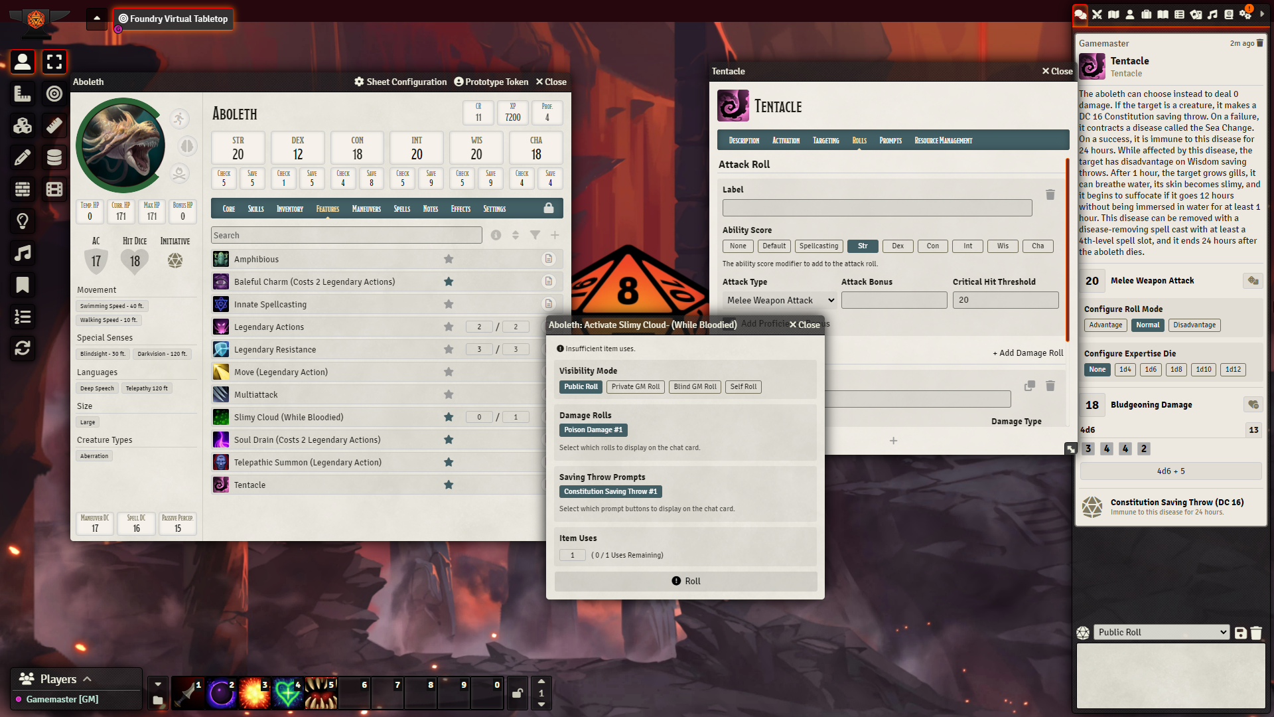1274x717 pixels.
Task: Toggle favorite star for Amphibious feature
Action: pyautogui.click(x=449, y=259)
